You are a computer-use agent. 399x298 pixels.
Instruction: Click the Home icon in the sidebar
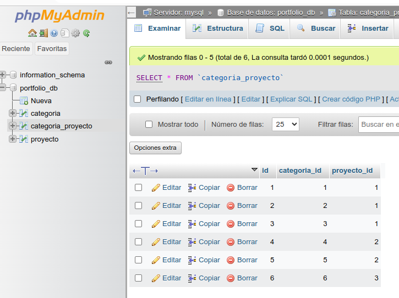click(32, 33)
